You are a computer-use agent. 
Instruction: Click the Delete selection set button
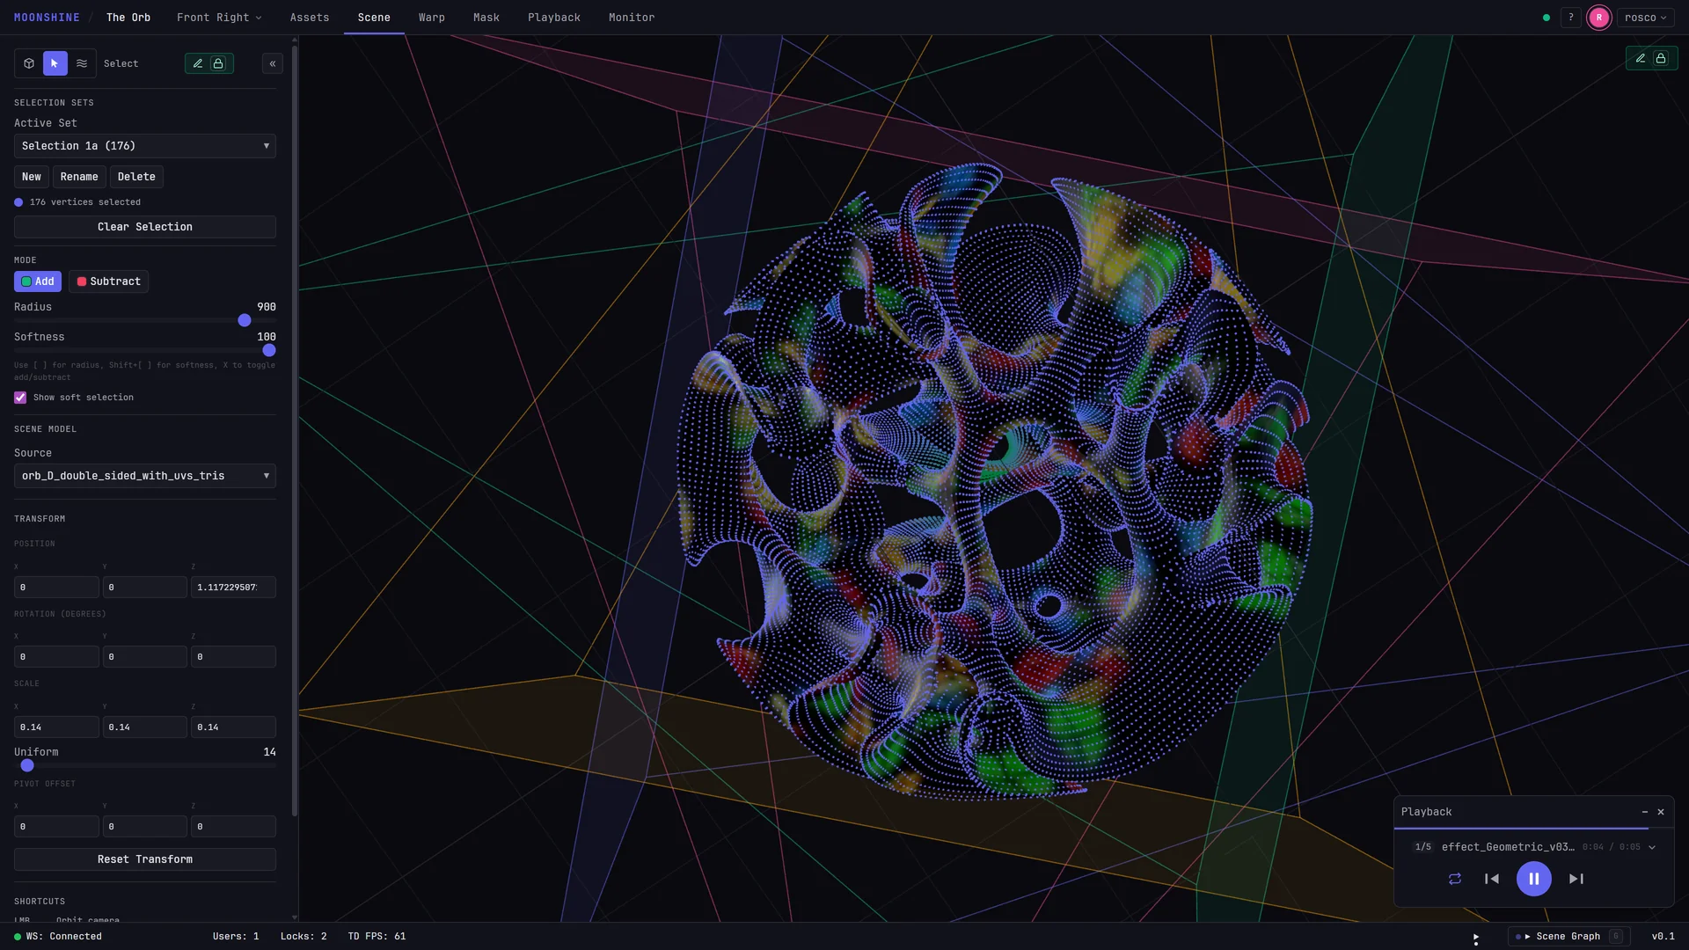[136, 177]
